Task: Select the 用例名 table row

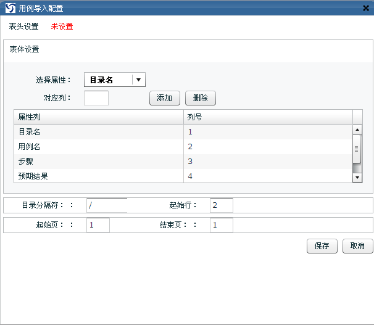Action: [99, 146]
